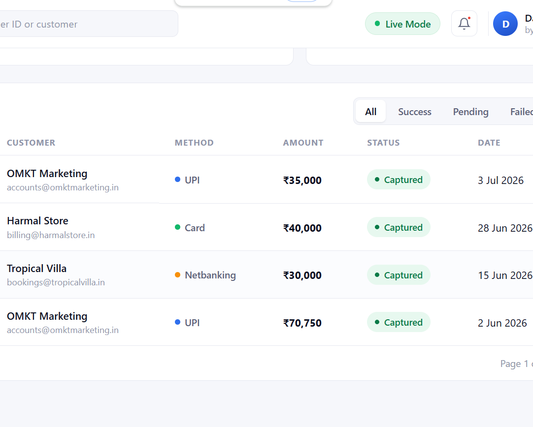Screen dimensions: 533x427
Task: Switch to the Success filter tab
Action: click(415, 112)
